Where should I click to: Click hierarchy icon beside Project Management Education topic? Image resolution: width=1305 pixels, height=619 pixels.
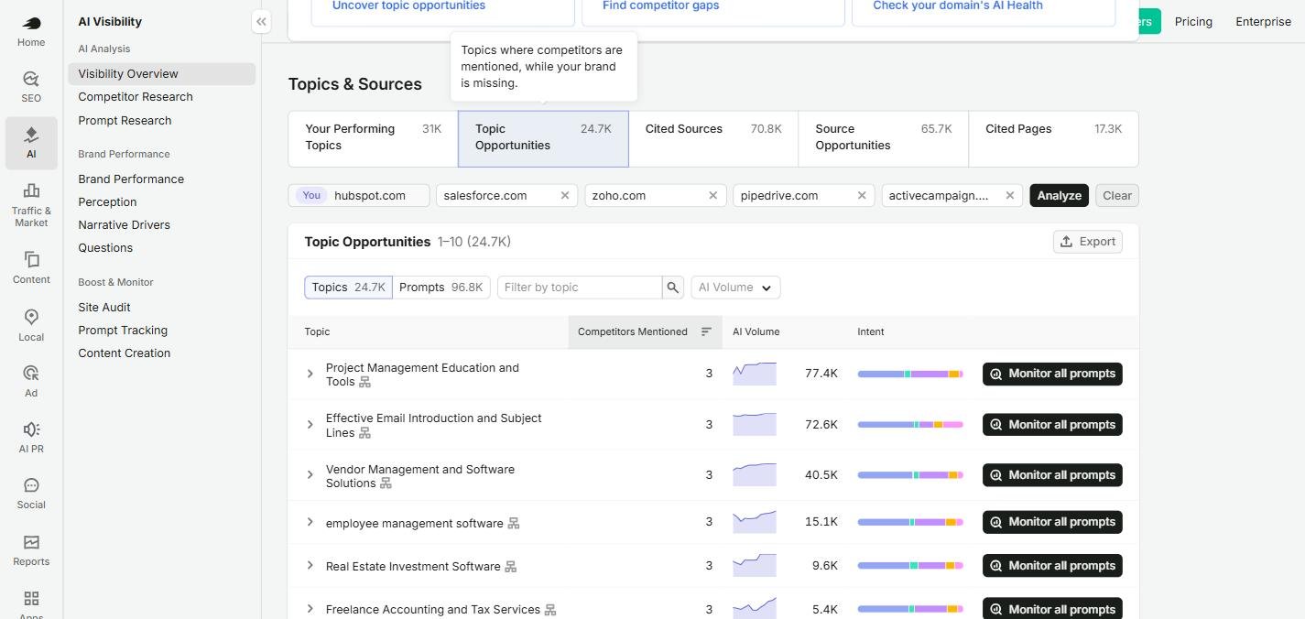(x=364, y=382)
